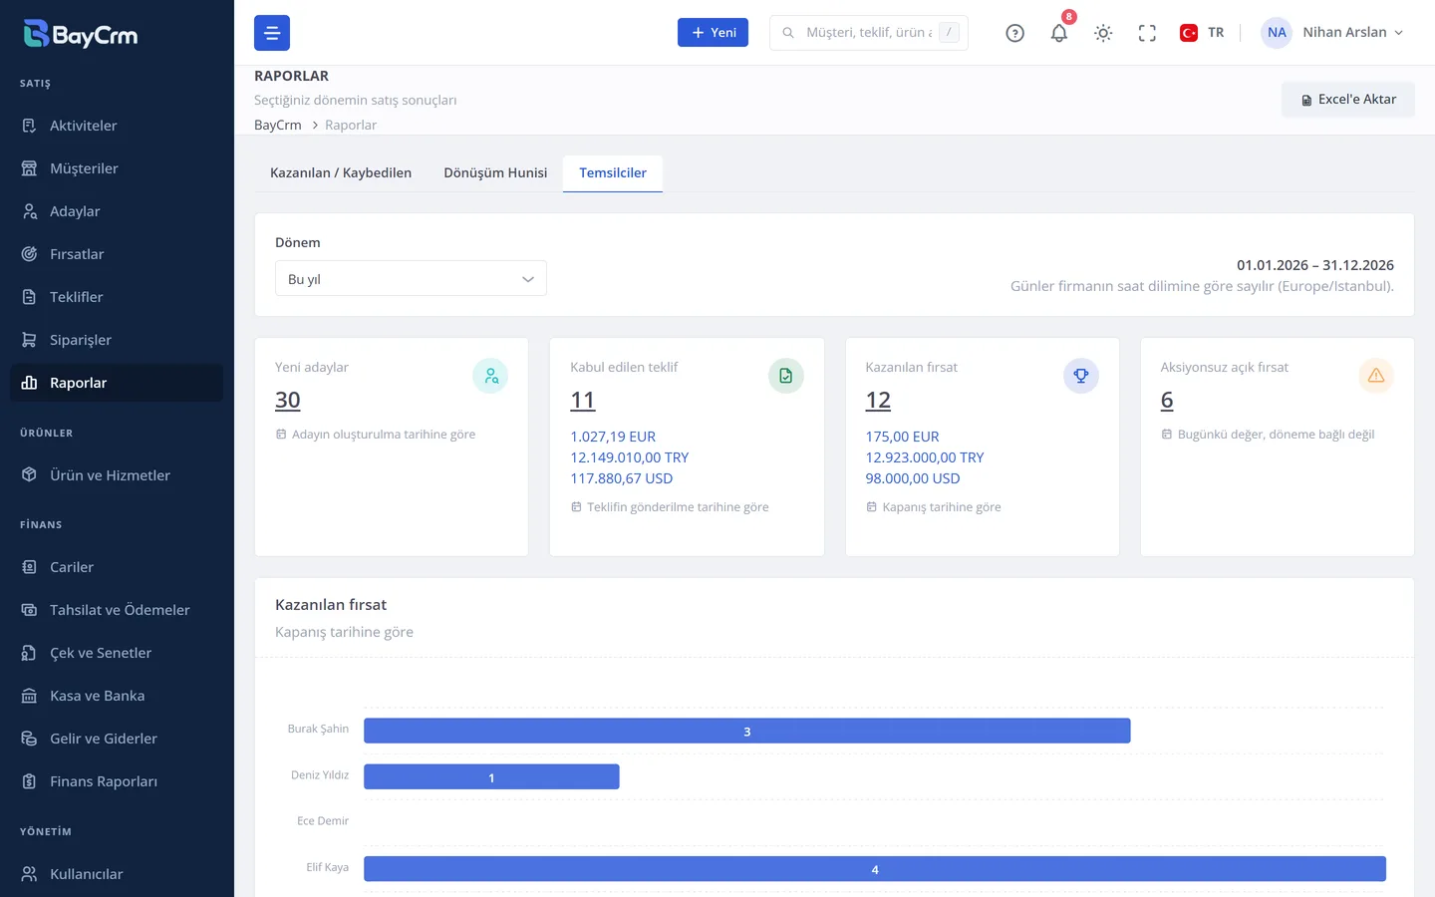Open Nihan Arslan user menu
Screen dimensions: 1435x897
click(1333, 33)
